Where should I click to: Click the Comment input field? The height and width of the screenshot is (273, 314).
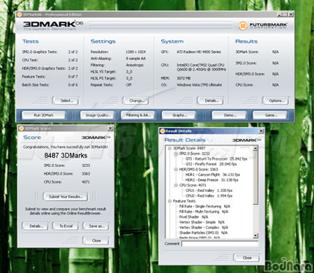(220, 244)
